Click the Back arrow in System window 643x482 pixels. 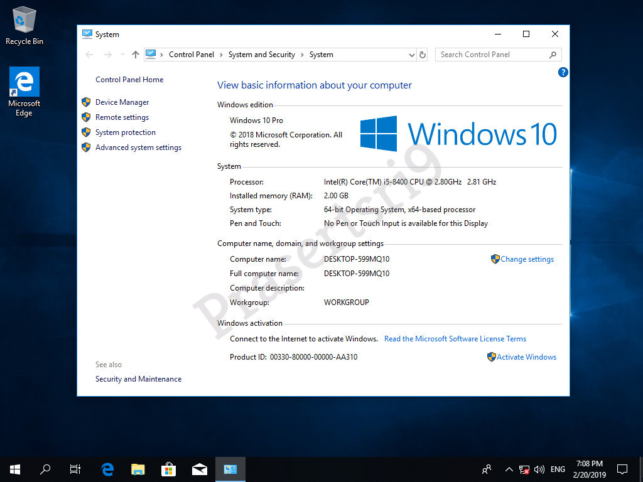coord(89,55)
